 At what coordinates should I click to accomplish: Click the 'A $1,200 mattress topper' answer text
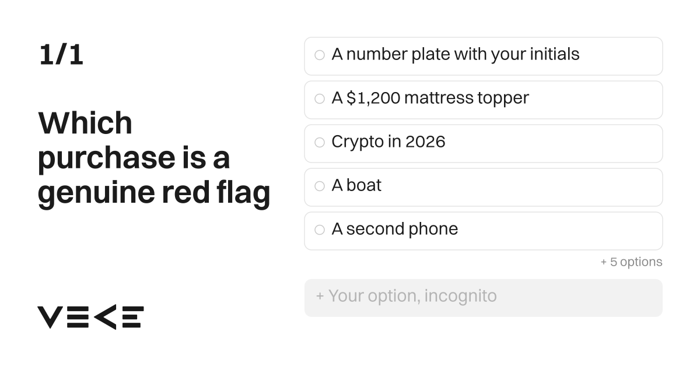tap(430, 98)
